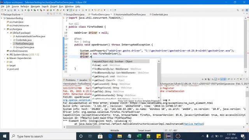Click the Open Type toolbar icon
Image resolution: width=249 pixels, height=140 pixels.
tap(57, 10)
